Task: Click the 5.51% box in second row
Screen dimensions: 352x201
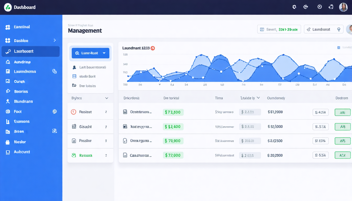Action: click(x=321, y=127)
